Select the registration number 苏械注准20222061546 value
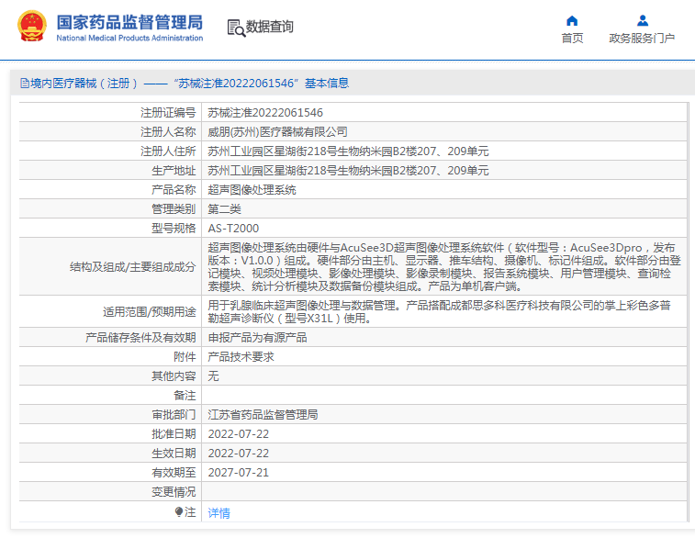The height and width of the screenshot is (538, 695). pos(265,113)
